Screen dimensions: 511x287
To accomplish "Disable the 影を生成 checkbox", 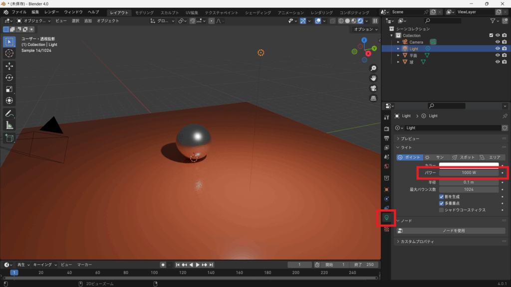I will pyautogui.click(x=441, y=197).
